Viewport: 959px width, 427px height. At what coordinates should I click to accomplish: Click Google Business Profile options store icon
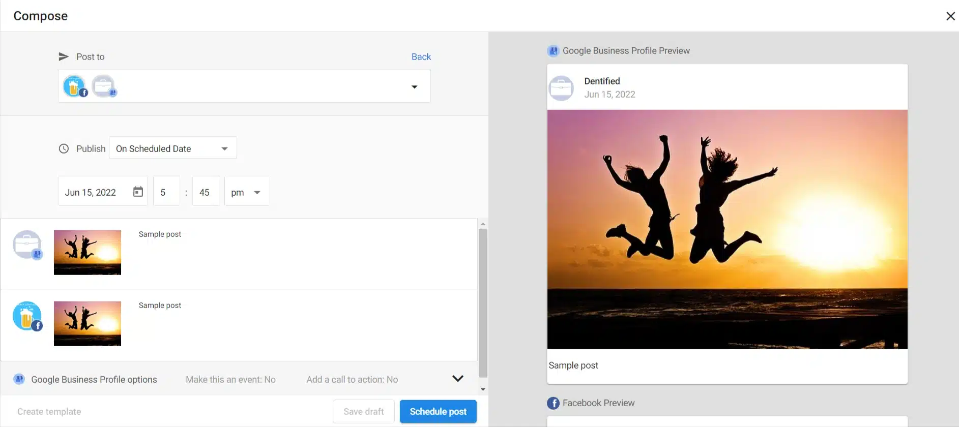coord(19,379)
